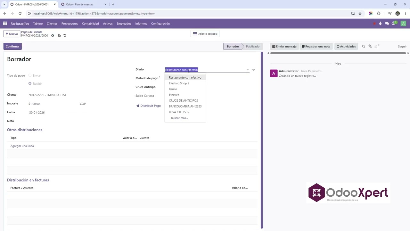Open a new browser tab
The width and height of the screenshot is (410, 231).
click(113, 4)
